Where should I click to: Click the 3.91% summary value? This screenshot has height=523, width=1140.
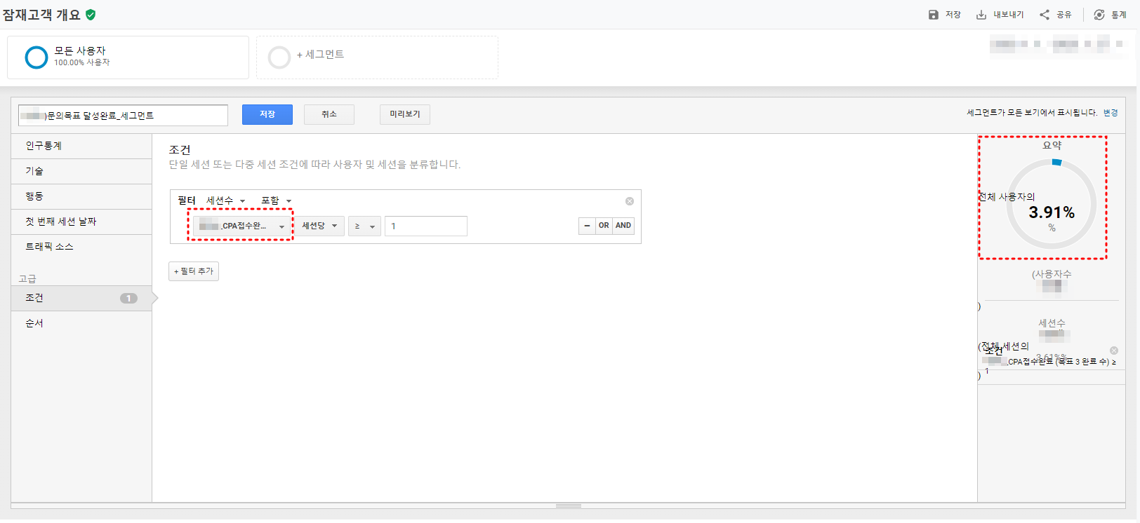pos(1052,212)
